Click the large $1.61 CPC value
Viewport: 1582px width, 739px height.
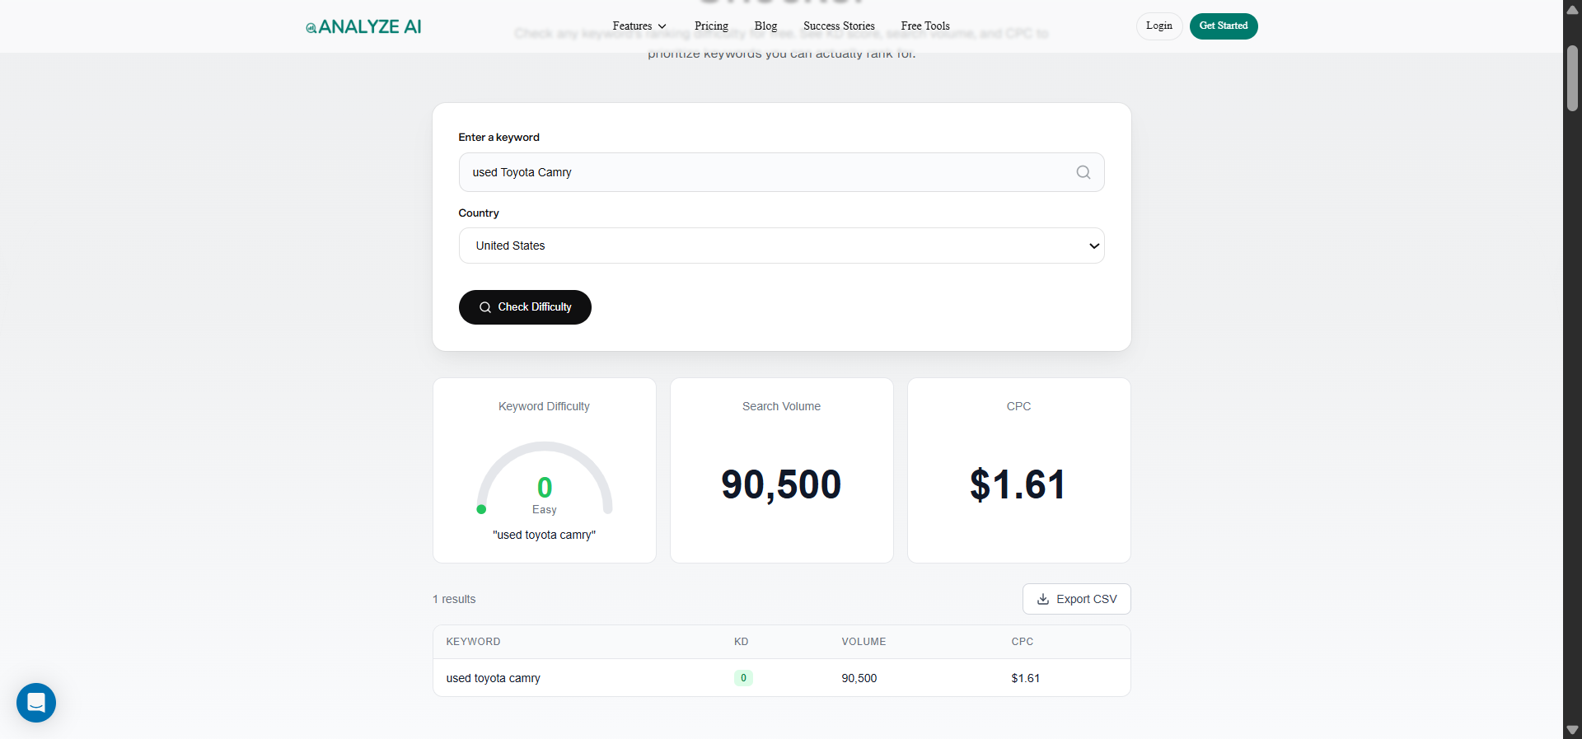[x=1018, y=484]
